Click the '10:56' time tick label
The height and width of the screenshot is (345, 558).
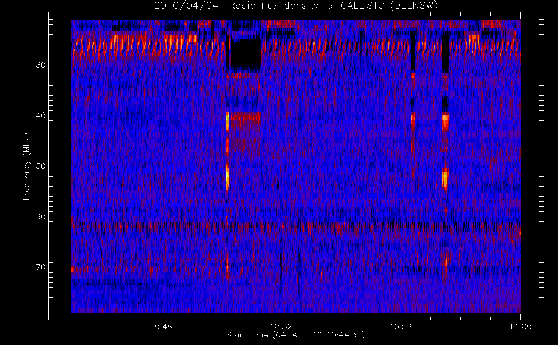pos(401,327)
